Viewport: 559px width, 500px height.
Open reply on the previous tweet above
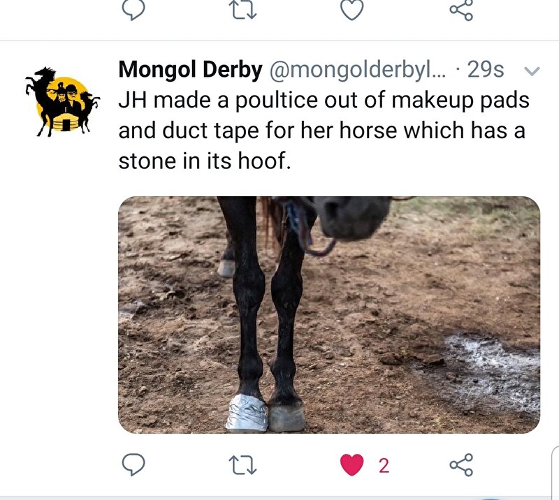coord(133,10)
